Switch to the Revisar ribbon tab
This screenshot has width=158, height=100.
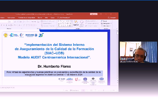(x=40, y=18)
